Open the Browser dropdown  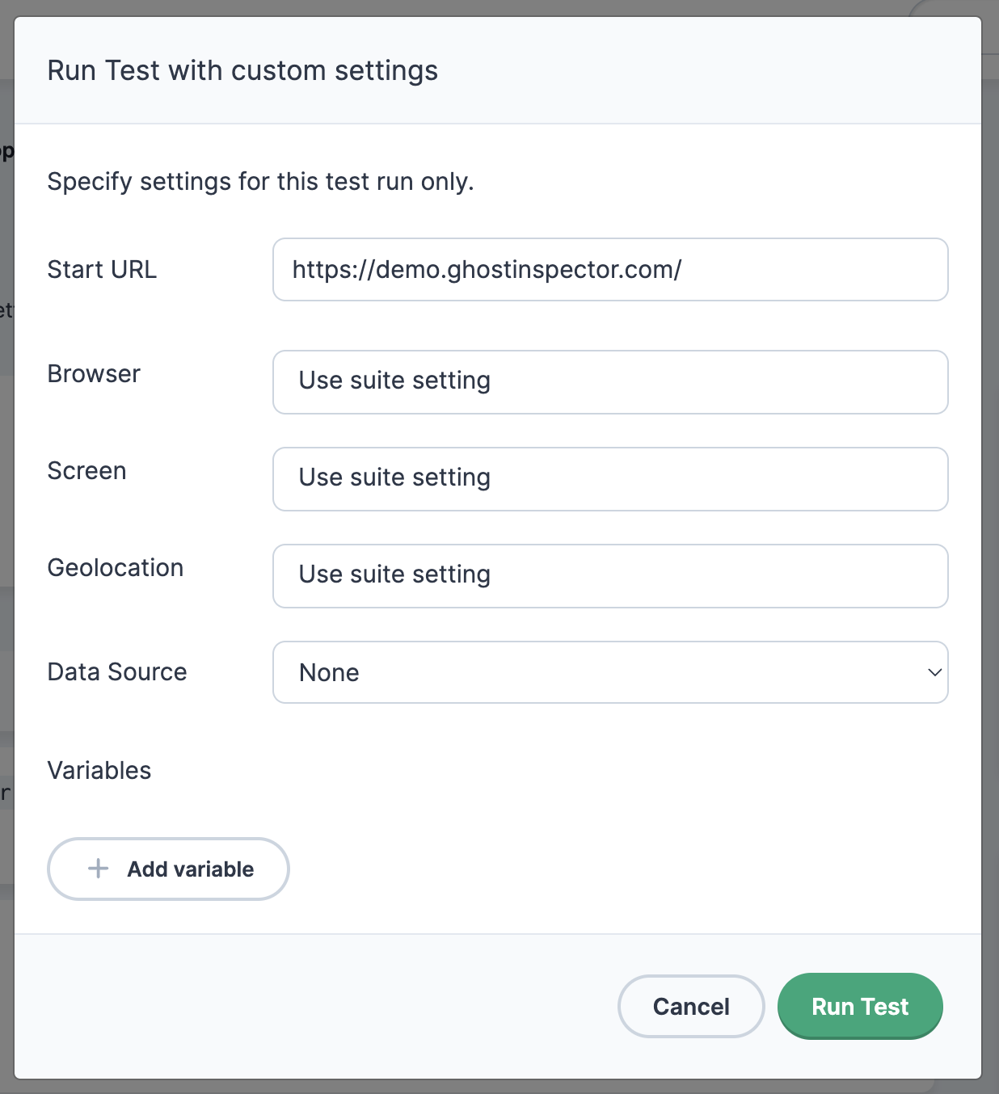[x=609, y=381]
